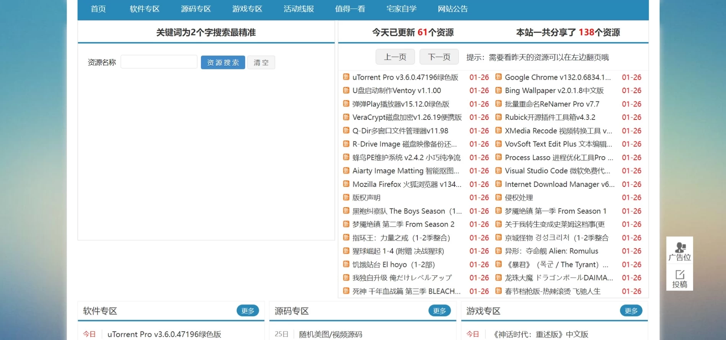
Task: Click the icon beside Internet Download Manager
Action: point(499,184)
